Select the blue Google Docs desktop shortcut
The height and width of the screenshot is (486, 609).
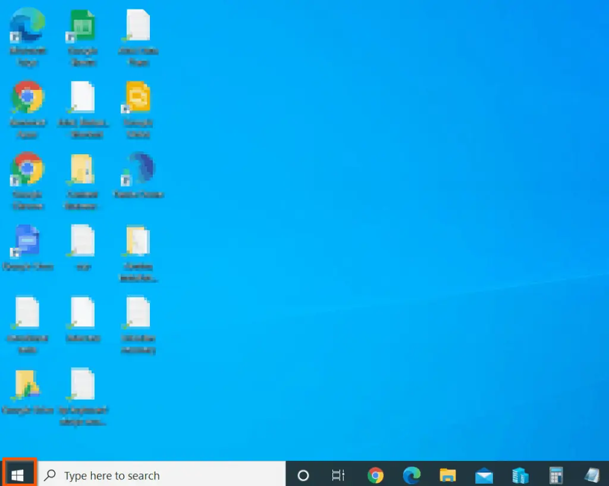pos(27,241)
